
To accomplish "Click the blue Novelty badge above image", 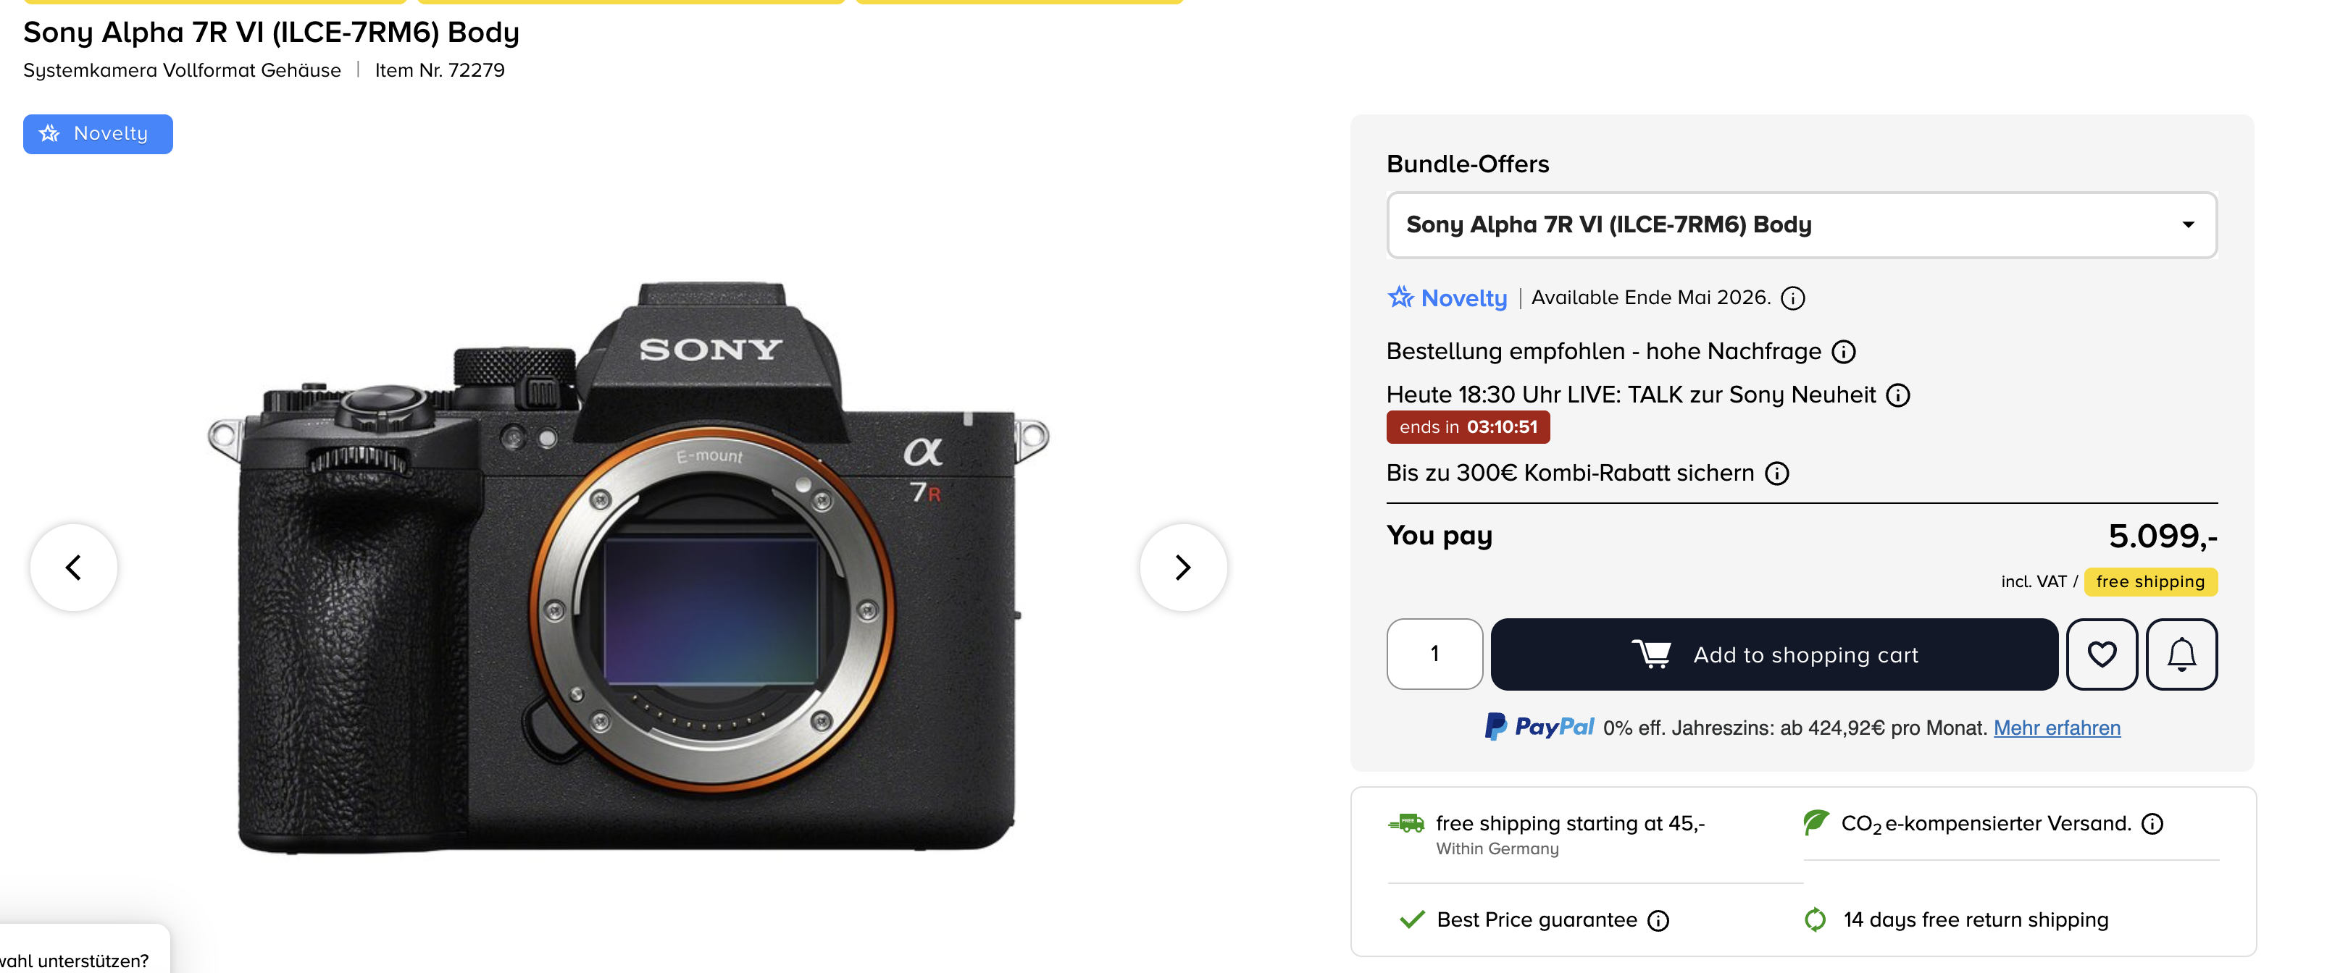I will tap(98, 134).
